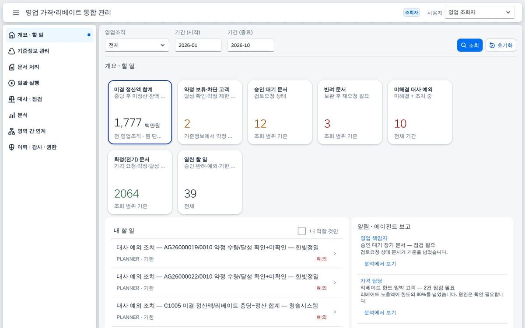This screenshot has height=328, width=525.
Task: Click the 가격 담당 alert heading
Action: pos(371,281)
